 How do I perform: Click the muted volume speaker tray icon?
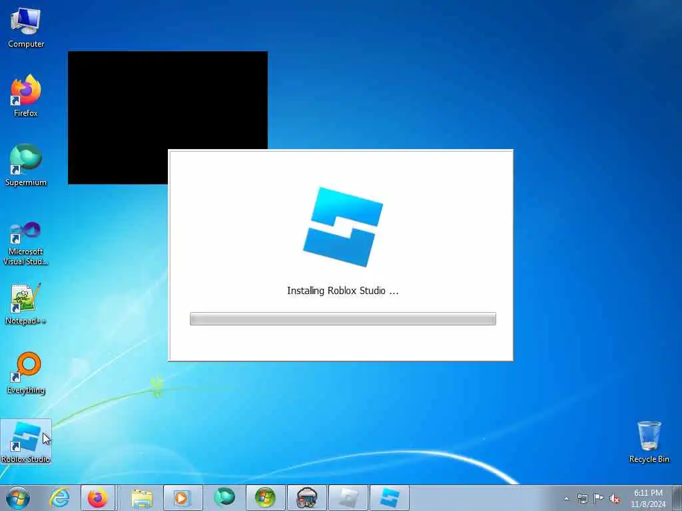pyautogui.click(x=615, y=499)
